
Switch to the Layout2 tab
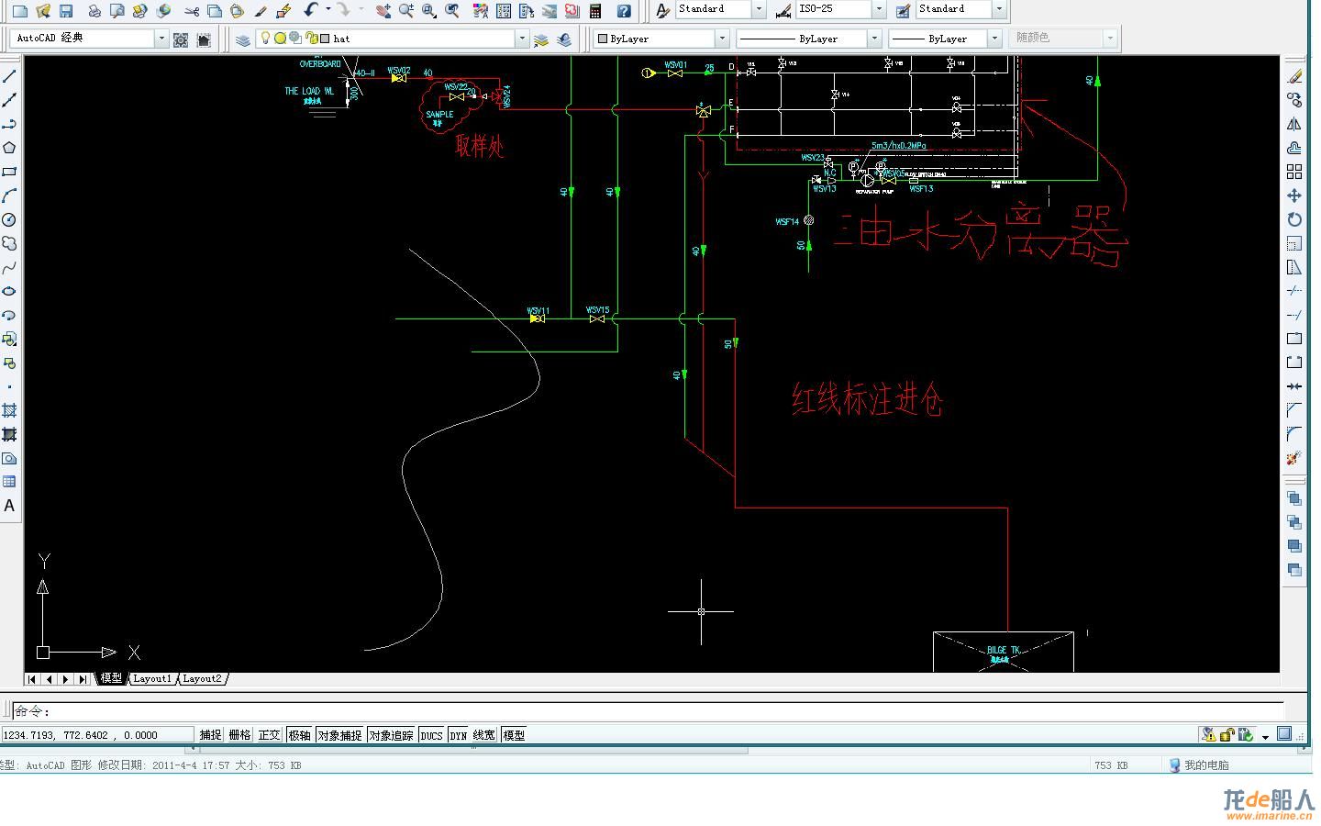click(202, 679)
